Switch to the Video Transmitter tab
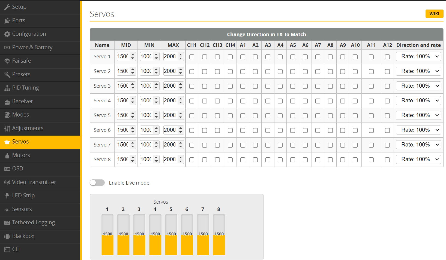This screenshot has height=260, width=446. 34,182
